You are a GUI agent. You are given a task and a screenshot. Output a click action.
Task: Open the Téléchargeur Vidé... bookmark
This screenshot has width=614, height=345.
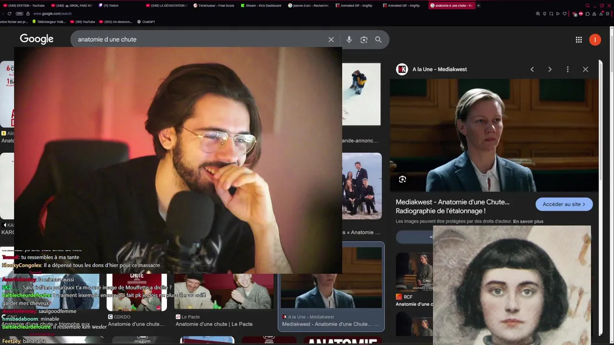[48, 22]
